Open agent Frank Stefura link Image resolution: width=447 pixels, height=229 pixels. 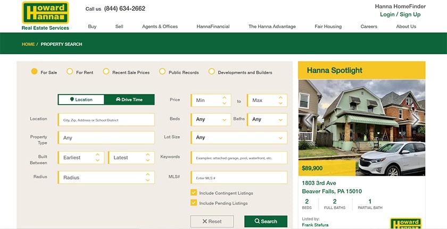coord(315,225)
